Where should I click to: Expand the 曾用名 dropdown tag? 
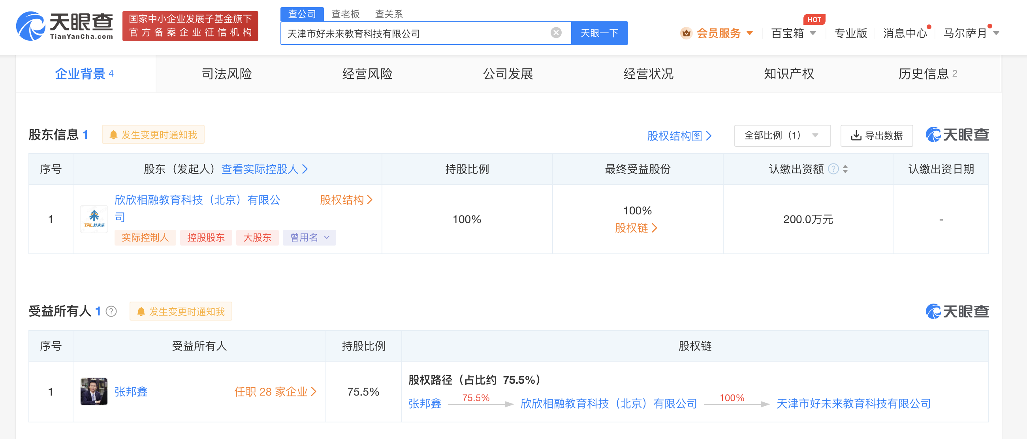pos(309,237)
